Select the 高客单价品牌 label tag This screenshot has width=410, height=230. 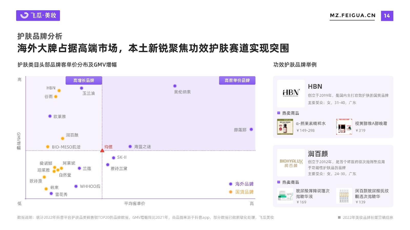pos(237,80)
